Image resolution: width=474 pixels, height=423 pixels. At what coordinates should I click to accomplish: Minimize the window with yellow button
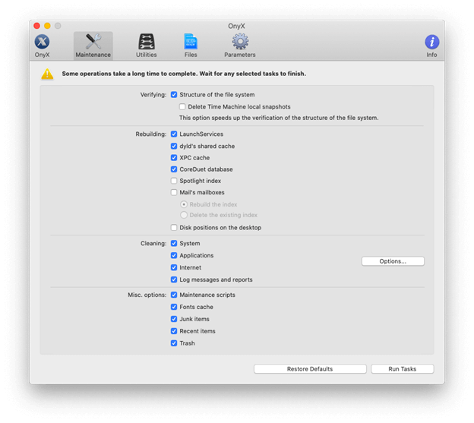[x=47, y=26]
